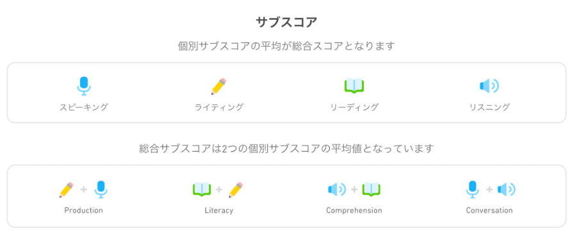Image resolution: width=579 pixels, height=251 pixels.
Task: Click the pencil icon in Production
Action: [x=67, y=190]
